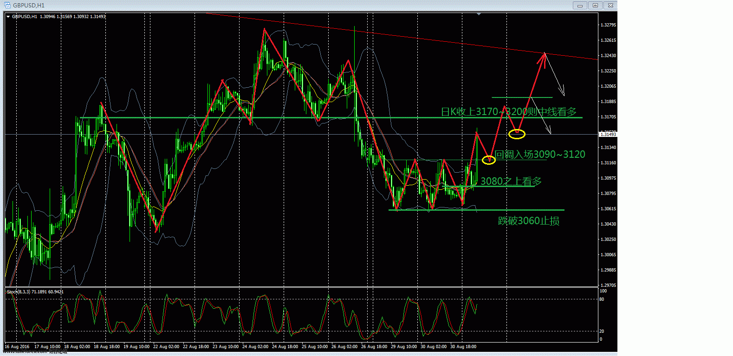Click the current price tag 1.31493 on axis
733x356 pixels.
(x=608, y=134)
